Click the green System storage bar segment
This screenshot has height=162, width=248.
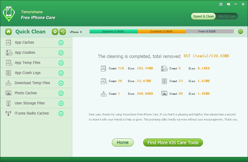pyautogui.click(x=113, y=32)
